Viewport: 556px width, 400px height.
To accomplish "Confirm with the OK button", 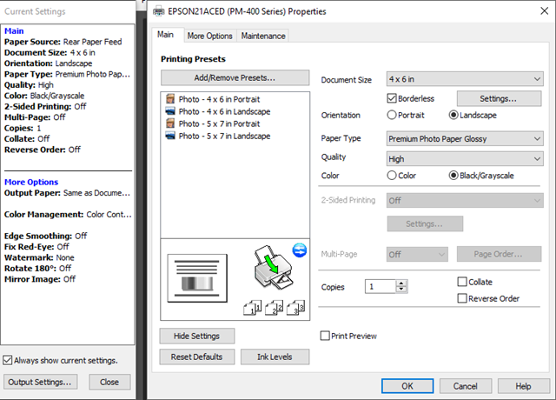I will [407, 386].
